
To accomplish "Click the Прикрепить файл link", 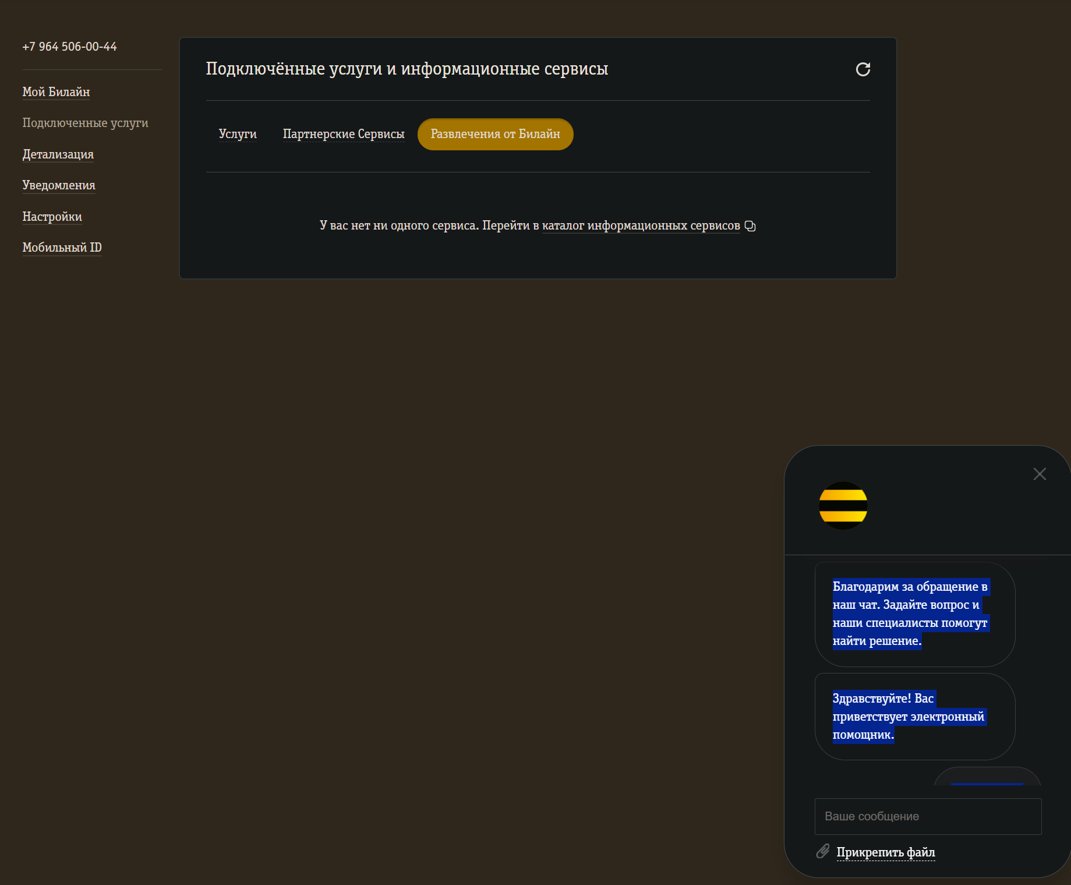I will pos(885,852).
